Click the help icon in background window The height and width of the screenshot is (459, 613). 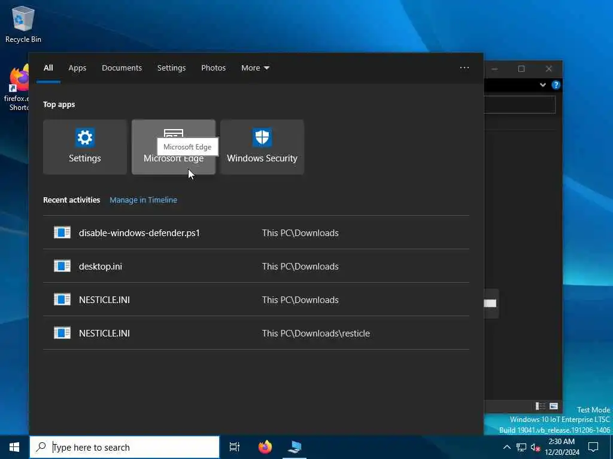(556, 85)
